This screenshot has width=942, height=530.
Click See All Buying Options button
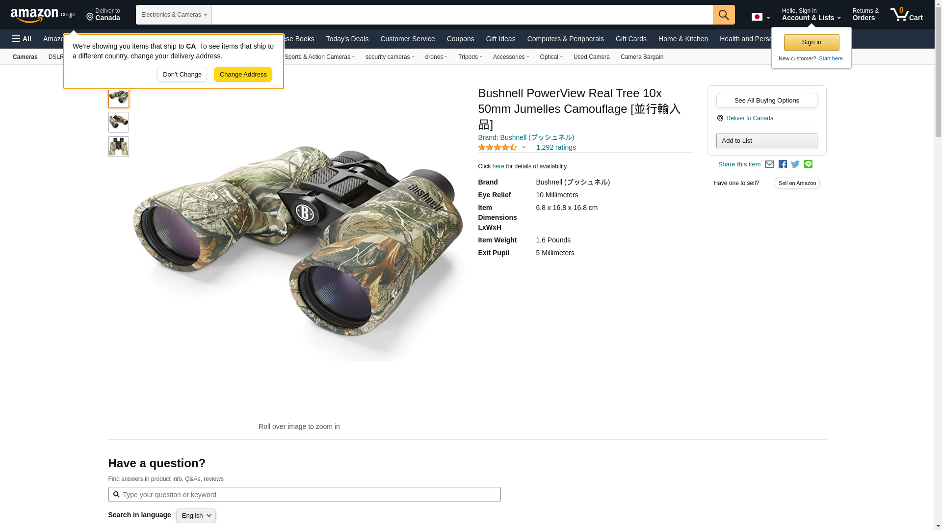766,101
